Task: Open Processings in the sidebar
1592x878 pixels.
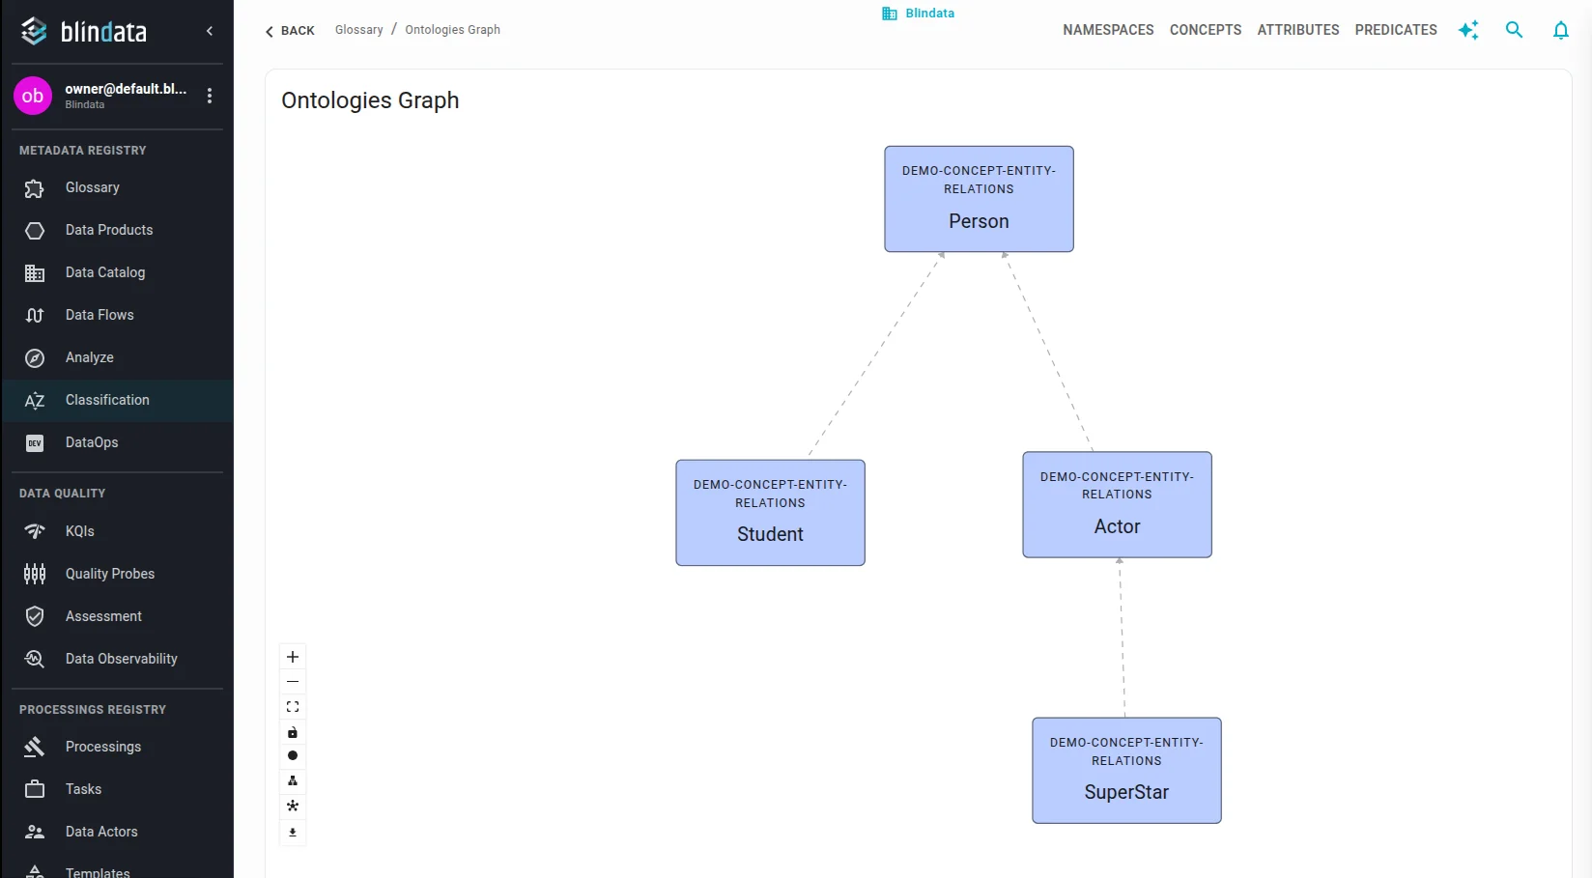Action: click(x=117, y=747)
